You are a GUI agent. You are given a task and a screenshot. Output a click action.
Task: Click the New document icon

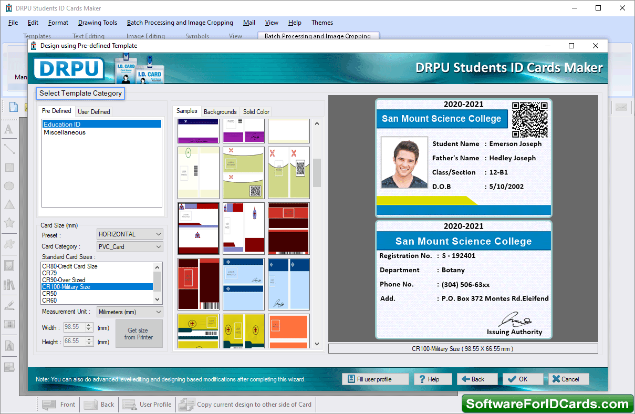tap(14, 107)
